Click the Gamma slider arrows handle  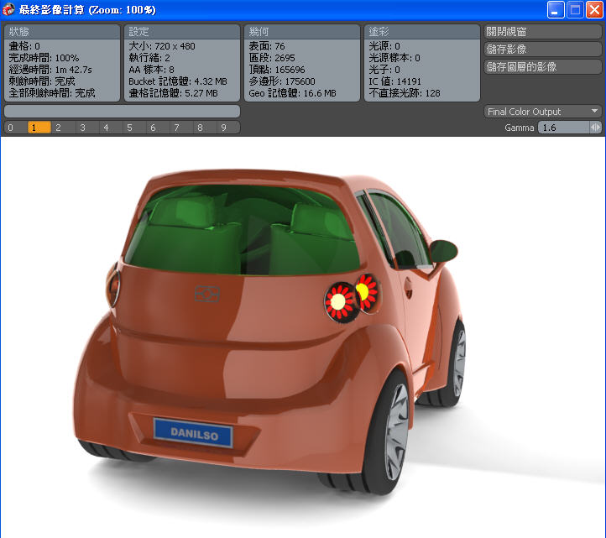pos(596,128)
